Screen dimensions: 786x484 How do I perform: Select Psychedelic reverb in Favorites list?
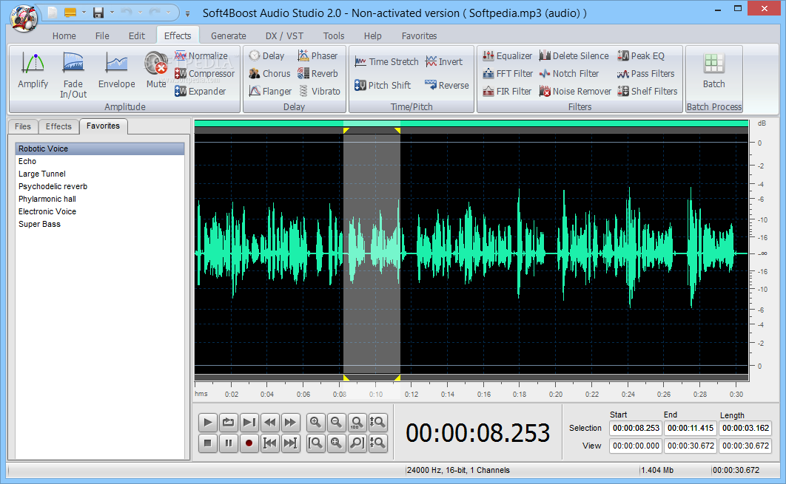pyautogui.click(x=100, y=186)
